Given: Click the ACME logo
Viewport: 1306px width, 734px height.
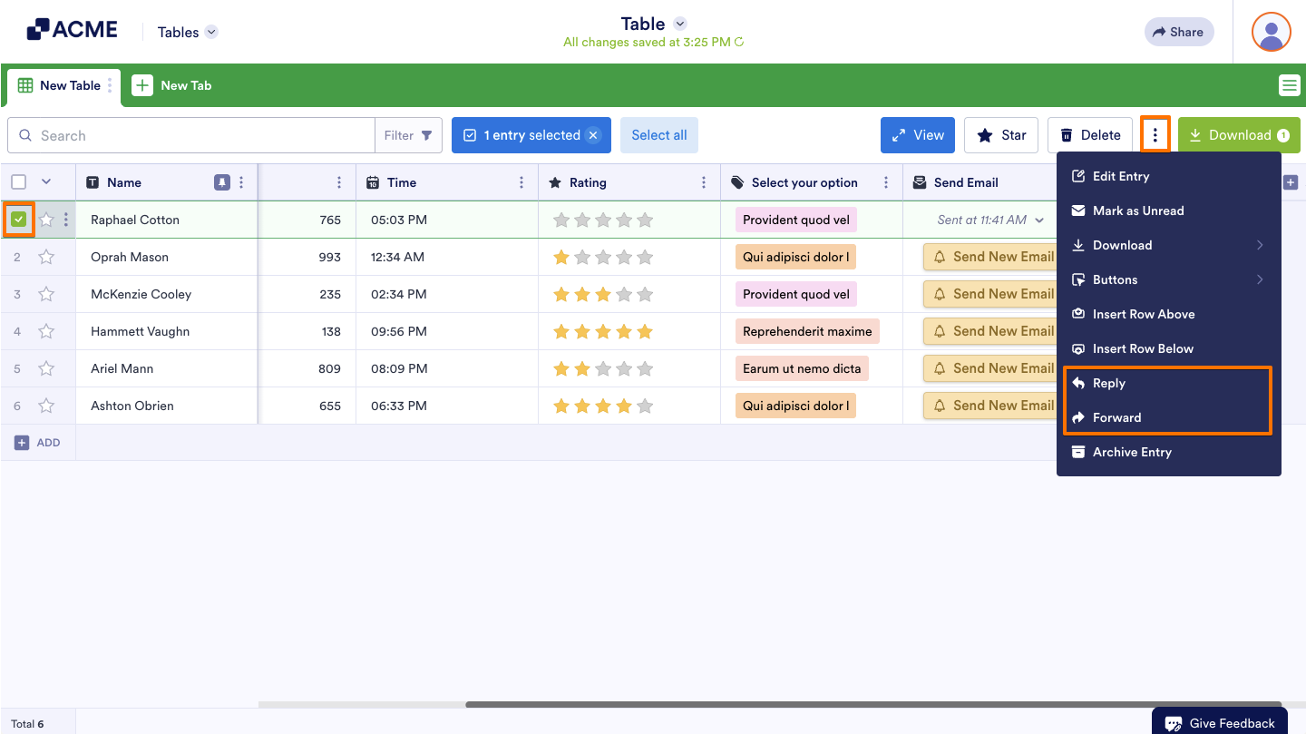Looking at the screenshot, I should point(72,30).
